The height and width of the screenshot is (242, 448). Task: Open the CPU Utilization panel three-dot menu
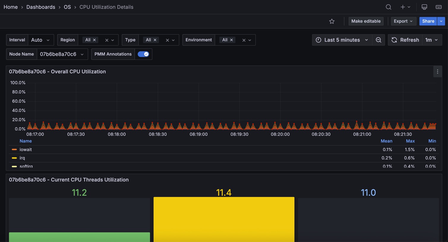437,71
